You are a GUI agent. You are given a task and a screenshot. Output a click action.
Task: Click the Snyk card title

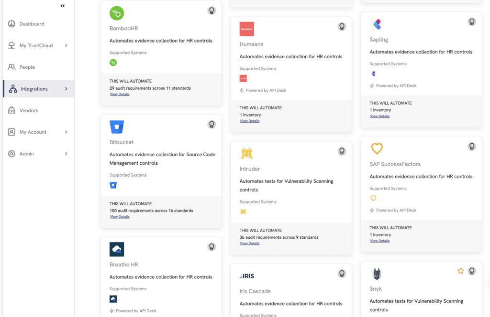(376, 289)
